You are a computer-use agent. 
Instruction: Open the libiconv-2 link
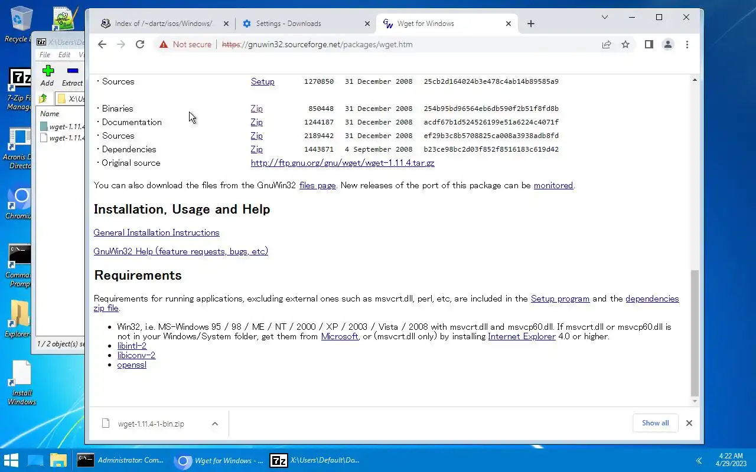tap(136, 355)
